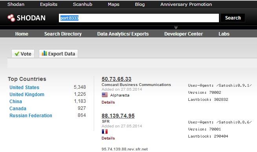Filter results by China
Screen dimensions: 257x152
click(x=16, y=101)
